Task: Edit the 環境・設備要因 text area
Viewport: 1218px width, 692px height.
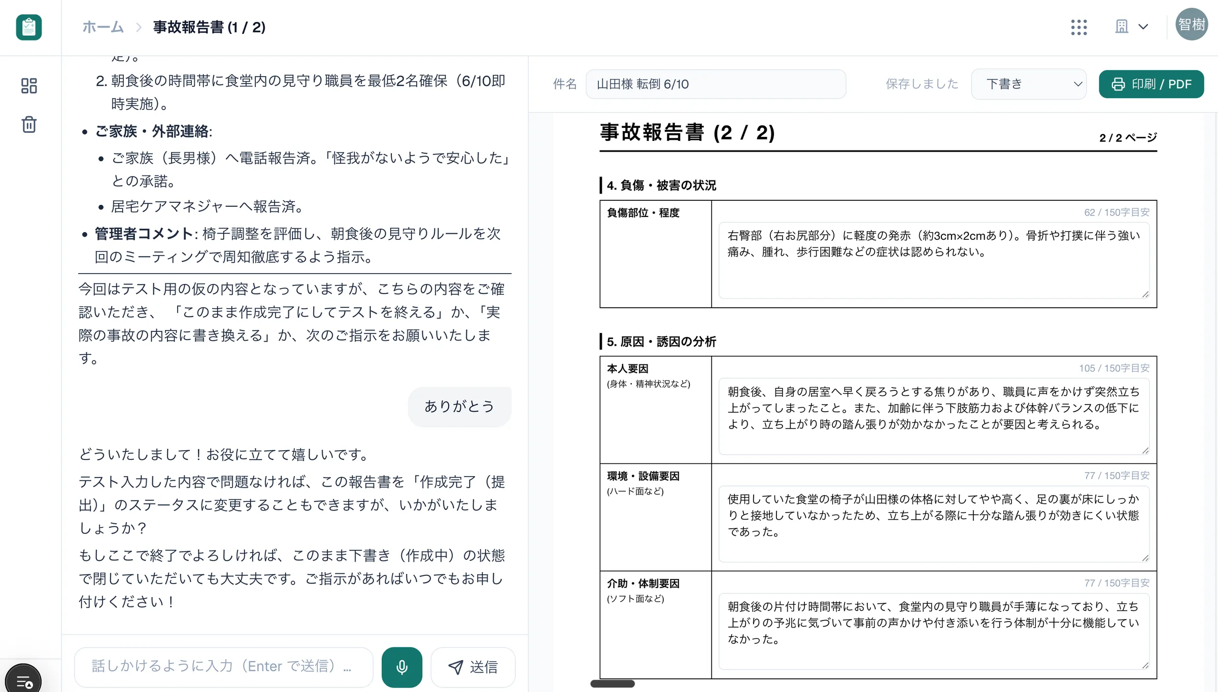Action: point(934,524)
